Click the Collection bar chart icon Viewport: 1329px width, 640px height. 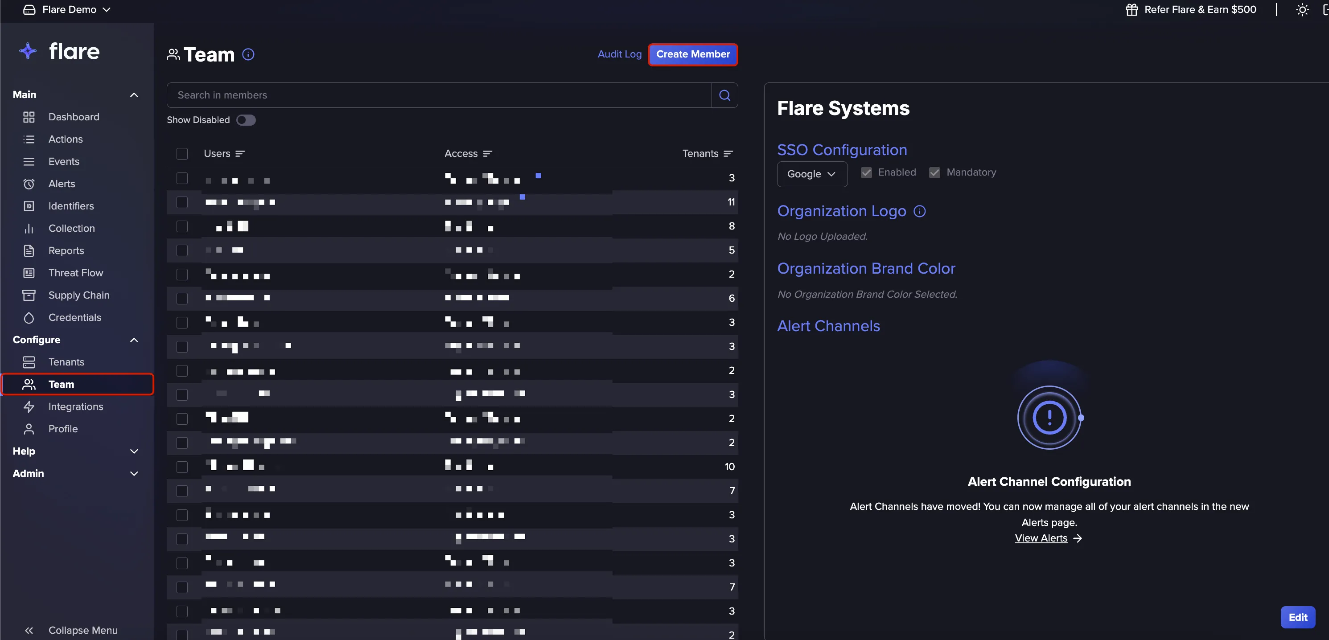click(x=29, y=229)
